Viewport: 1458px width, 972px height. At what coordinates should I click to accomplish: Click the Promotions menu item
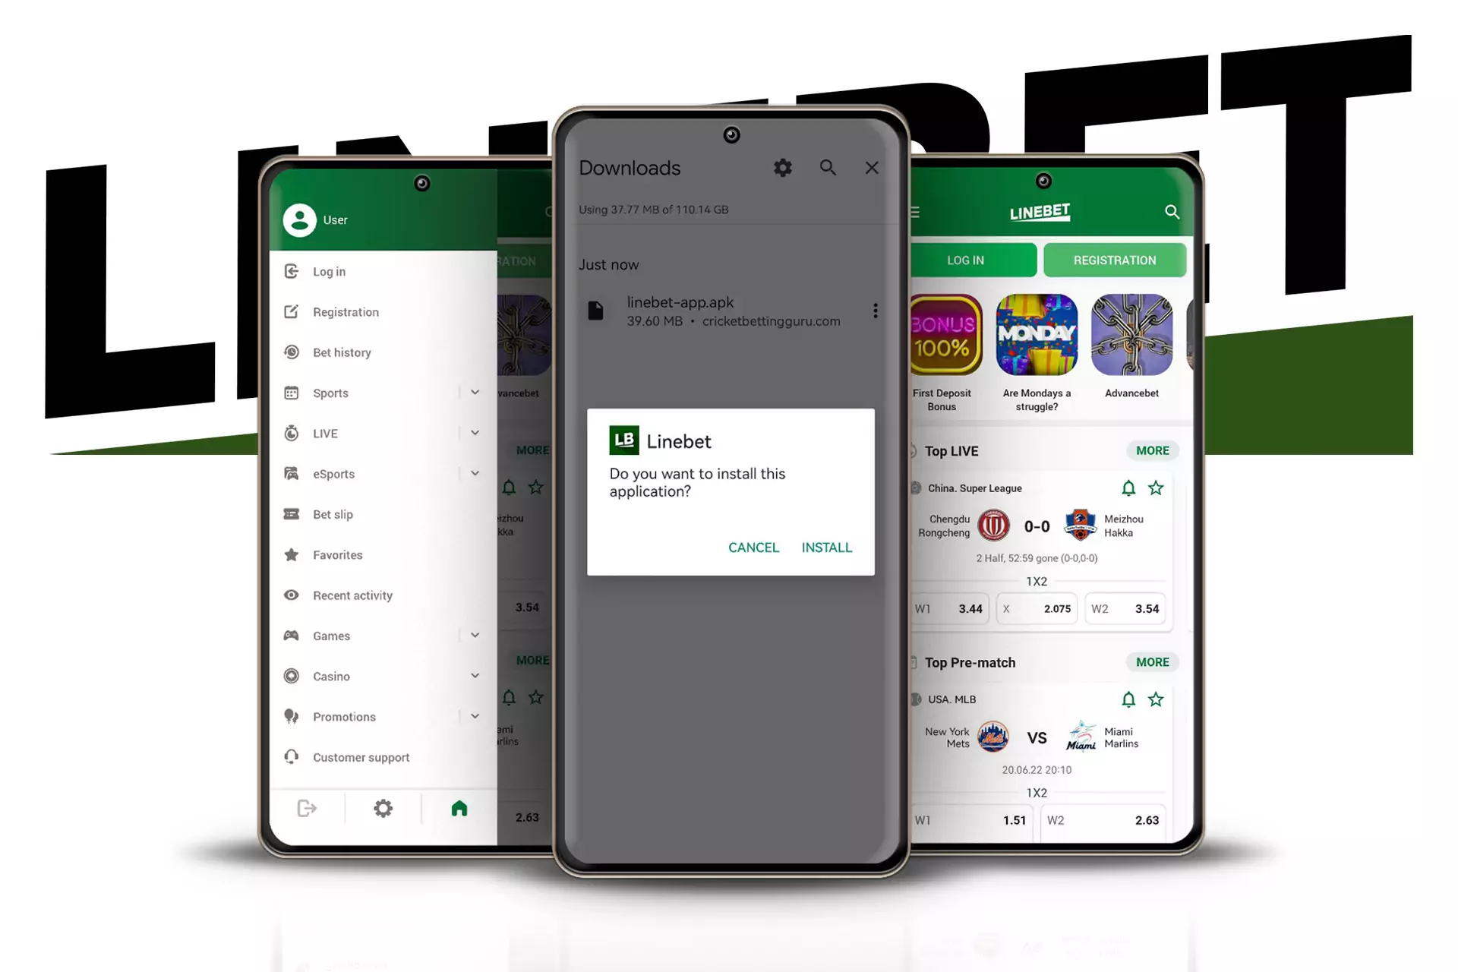pyautogui.click(x=345, y=716)
